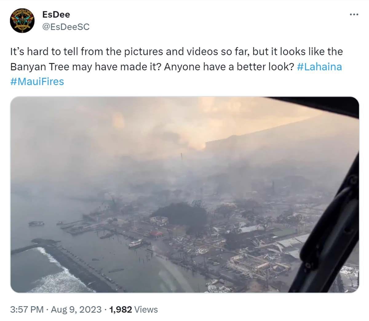Click the Views label beside the count
This screenshot has height=321, width=369.
point(146,309)
